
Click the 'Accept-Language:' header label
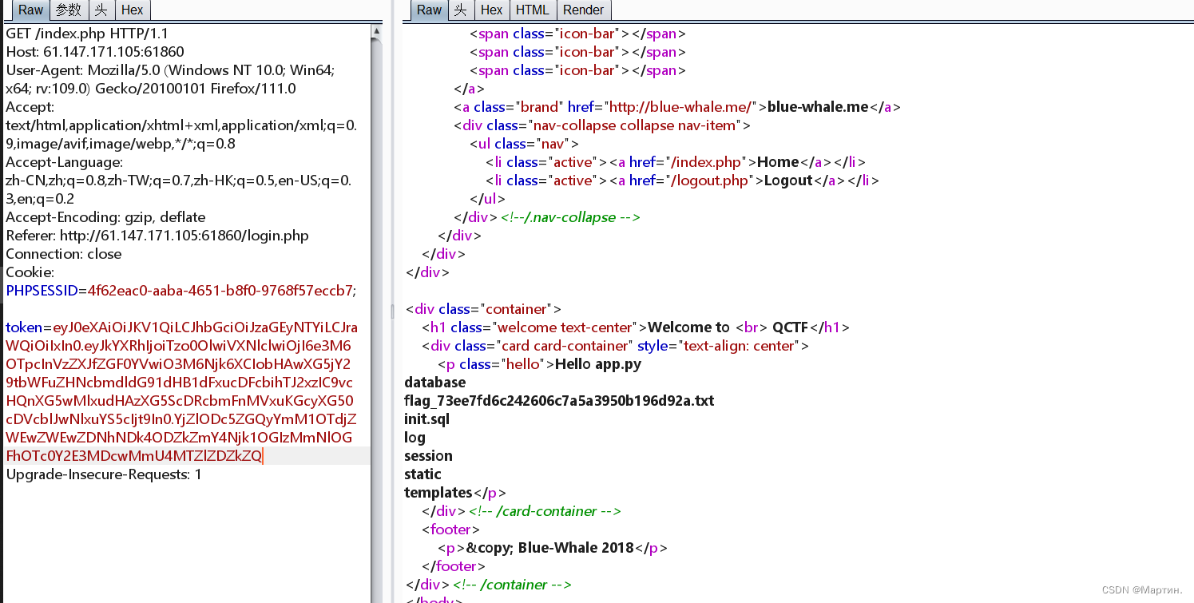click(65, 162)
